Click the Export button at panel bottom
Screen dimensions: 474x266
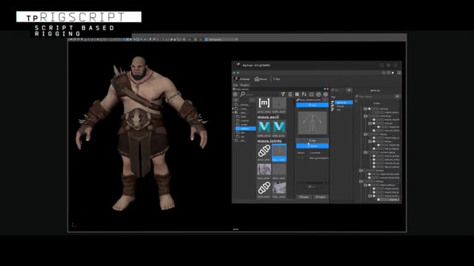(x=304, y=197)
